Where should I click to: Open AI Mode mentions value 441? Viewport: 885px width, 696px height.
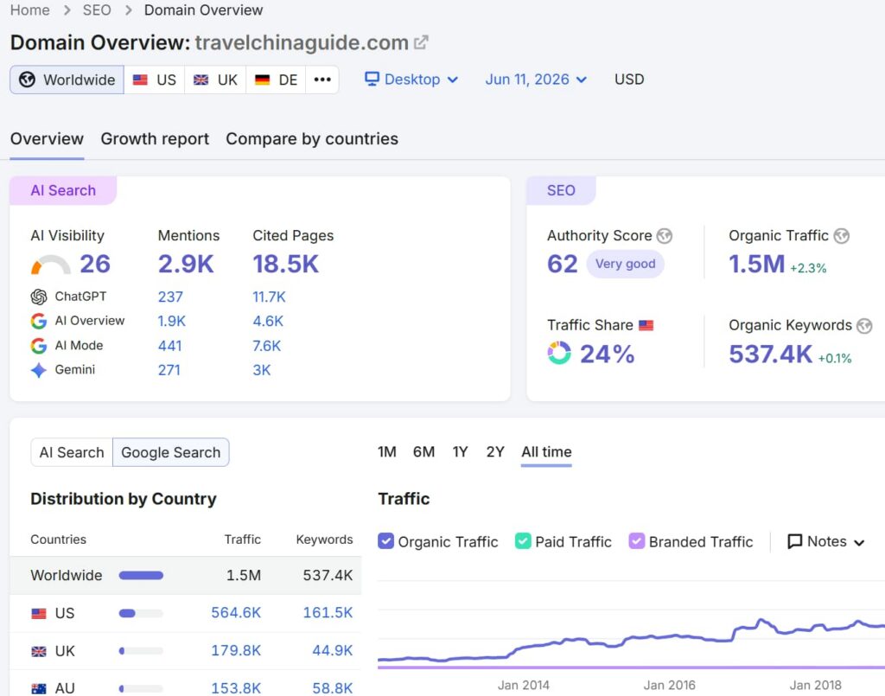coord(170,346)
